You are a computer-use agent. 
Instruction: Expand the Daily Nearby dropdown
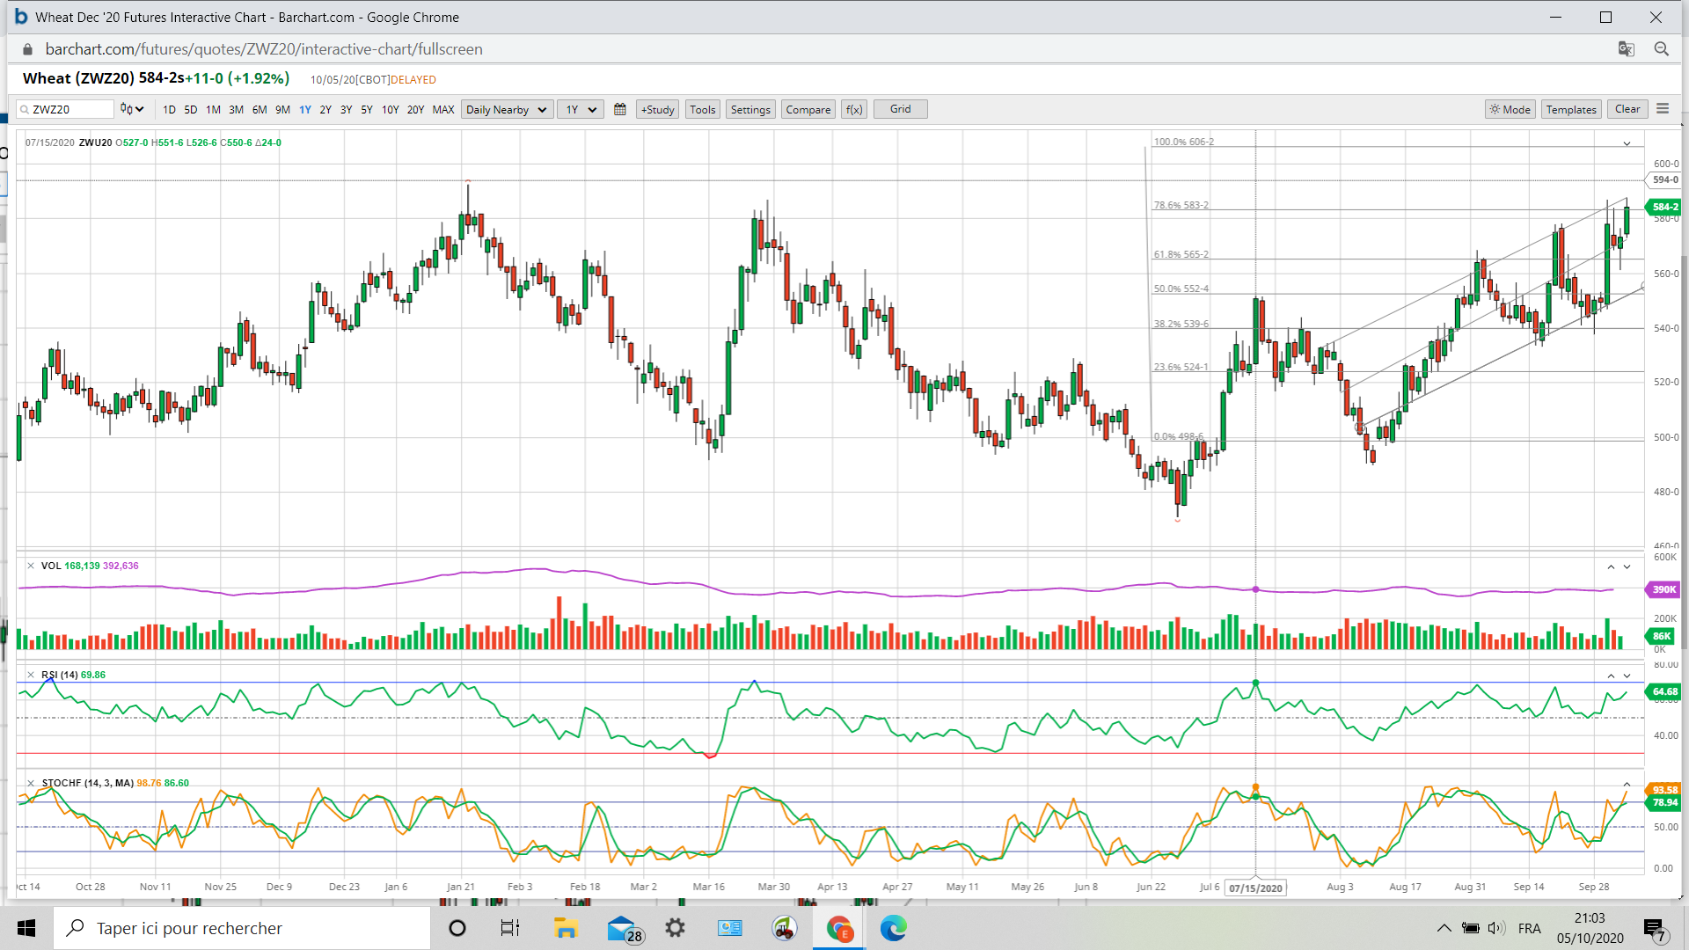pos(507,109)
